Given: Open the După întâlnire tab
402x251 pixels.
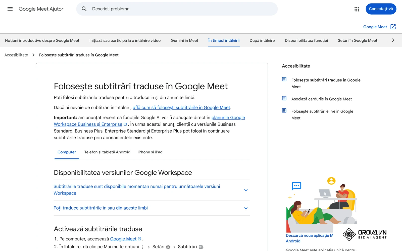Looking at the screenshot, I should coord(262,40).
